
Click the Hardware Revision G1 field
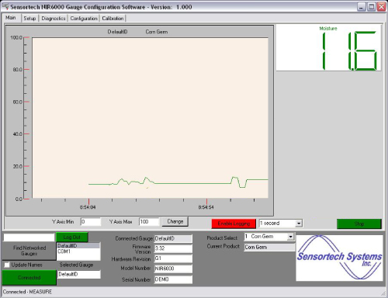(173, 258)
